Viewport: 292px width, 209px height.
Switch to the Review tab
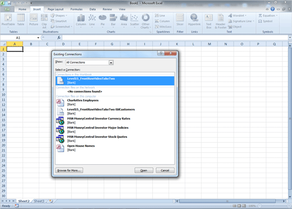click(x=107, y=9)
